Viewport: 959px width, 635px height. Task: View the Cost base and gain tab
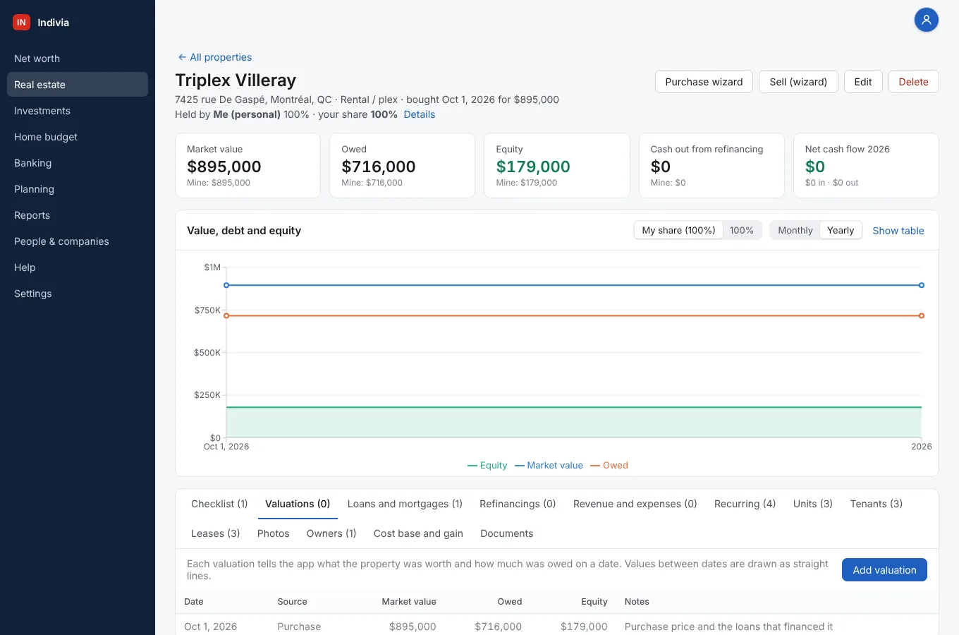point(418,533)
